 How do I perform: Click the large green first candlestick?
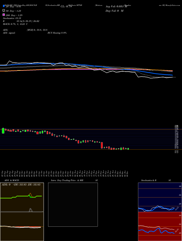[3, 131]
